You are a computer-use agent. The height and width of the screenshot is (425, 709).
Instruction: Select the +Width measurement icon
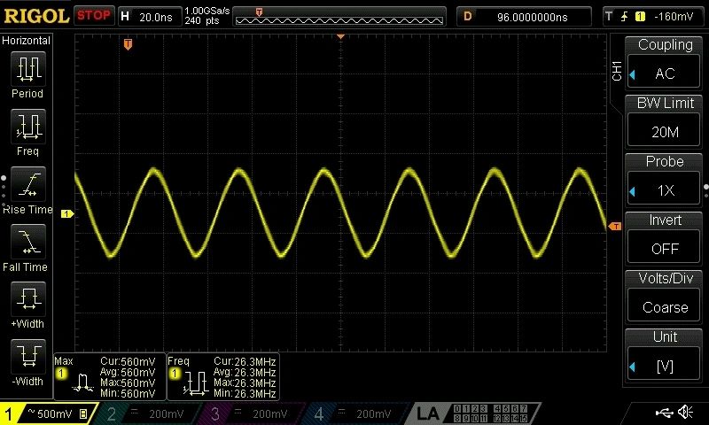click(x=28, y=298)
